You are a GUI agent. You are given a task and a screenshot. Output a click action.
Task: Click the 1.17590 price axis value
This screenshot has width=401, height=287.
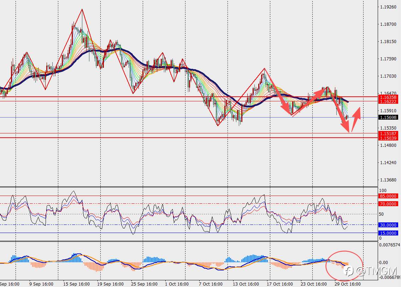[x=388, y=59]
